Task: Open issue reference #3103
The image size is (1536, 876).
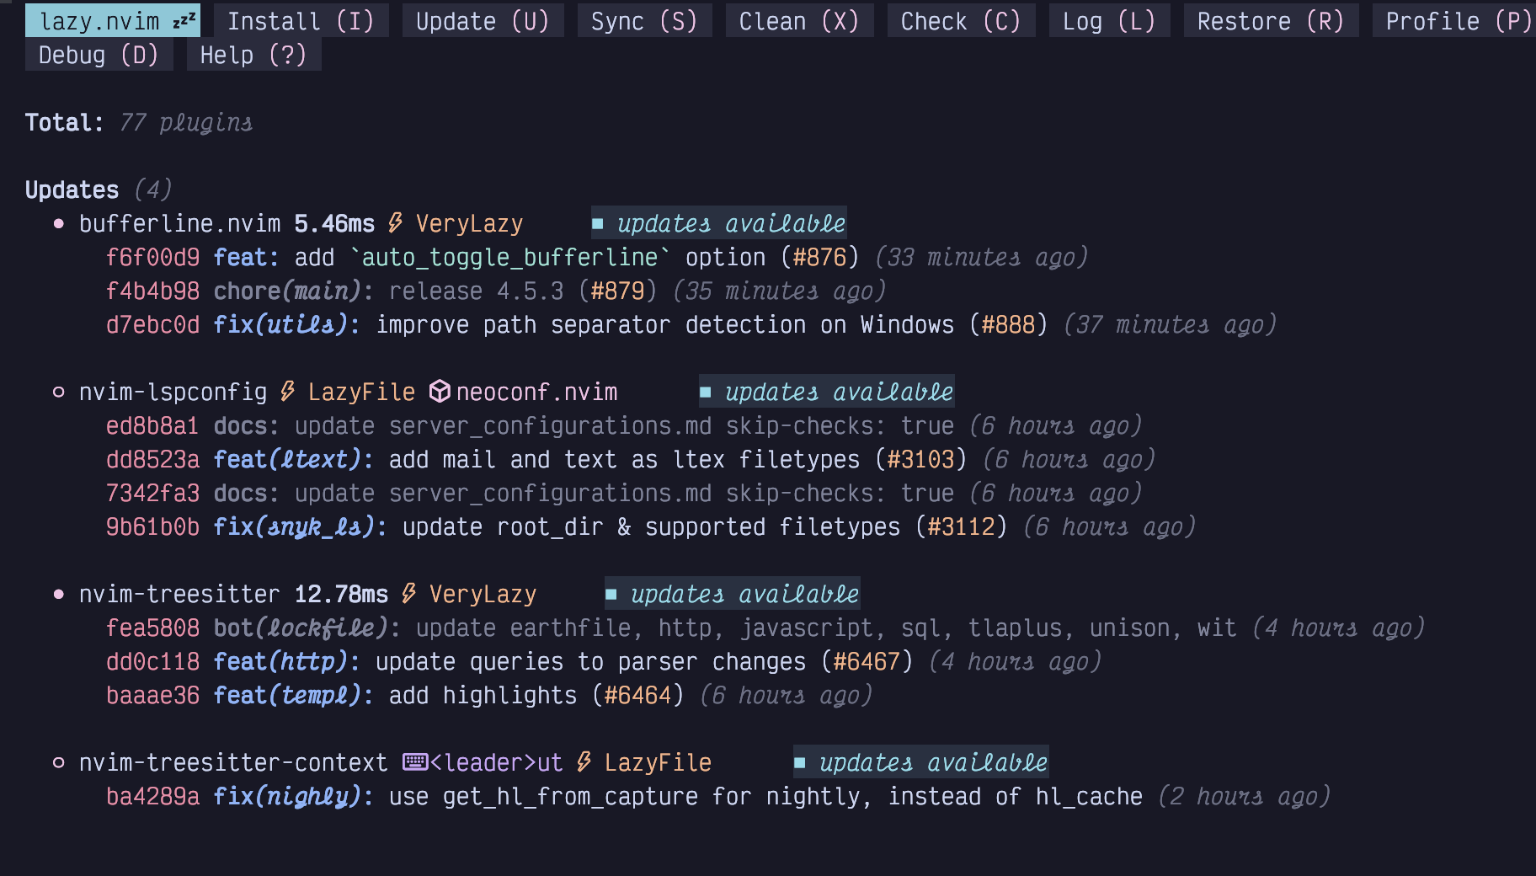Action: click(x=920, y=459)
